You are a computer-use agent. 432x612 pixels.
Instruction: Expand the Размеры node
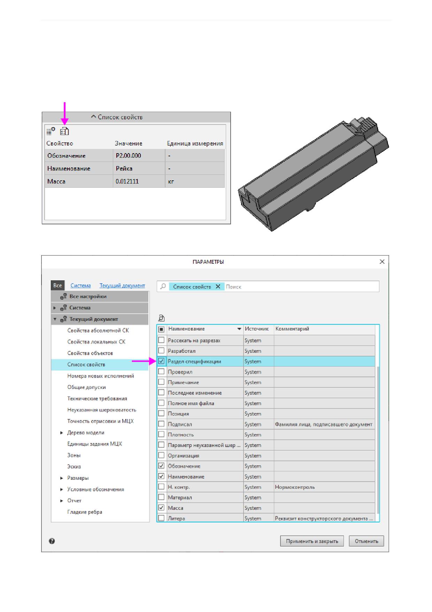pyautogui.click(x=62, y=478)
